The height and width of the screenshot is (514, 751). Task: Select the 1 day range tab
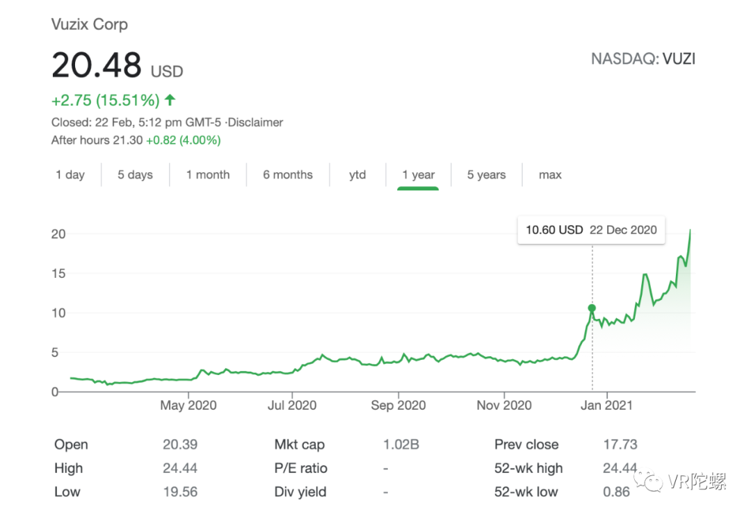tap(70, 174)
